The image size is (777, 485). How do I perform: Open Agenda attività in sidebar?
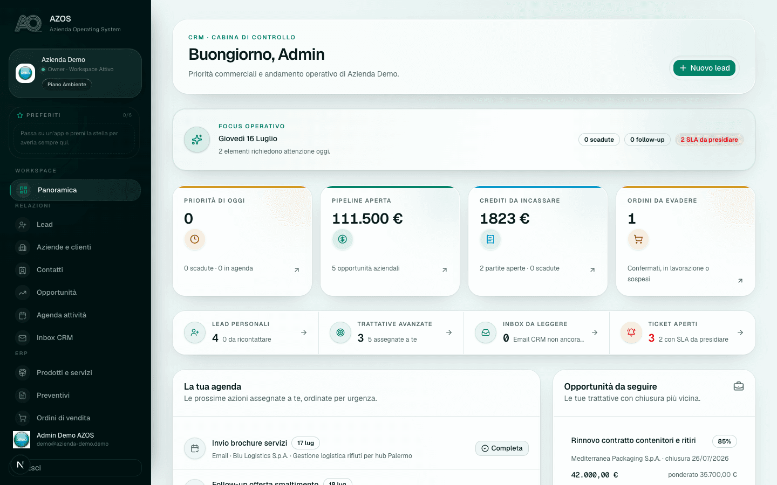click(x=76, y=315)
